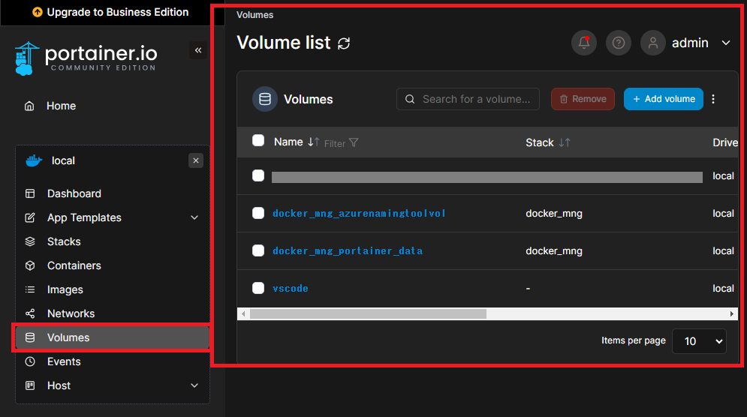Click Upgrade to Business Edition link

click(117, 13)
